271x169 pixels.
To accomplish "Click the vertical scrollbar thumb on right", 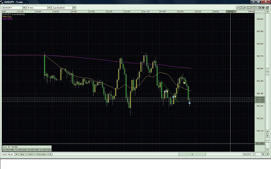I will pos(268,71).
